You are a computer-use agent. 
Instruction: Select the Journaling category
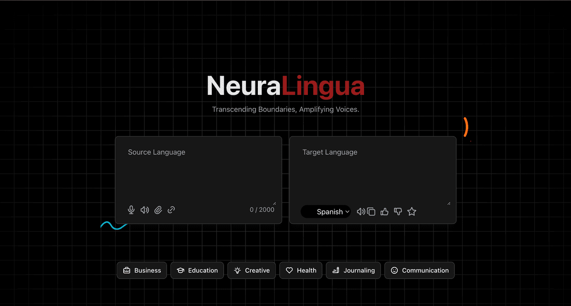(353, 270)
